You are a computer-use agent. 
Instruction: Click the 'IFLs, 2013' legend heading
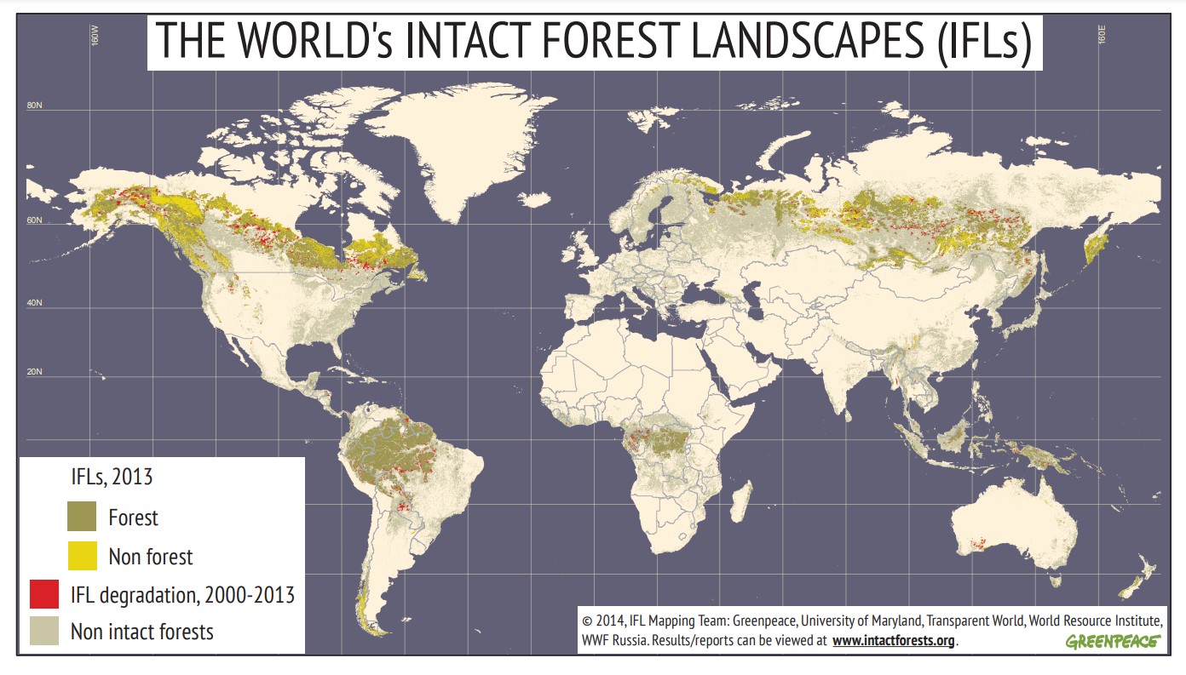pyautogui.click(x=112, y=477)
